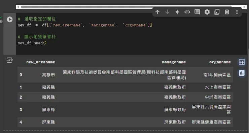Open Gemini AI sparkle tool
Image resolution: width=249 pixels, height=133 pixels.
[x=177, y=12]
